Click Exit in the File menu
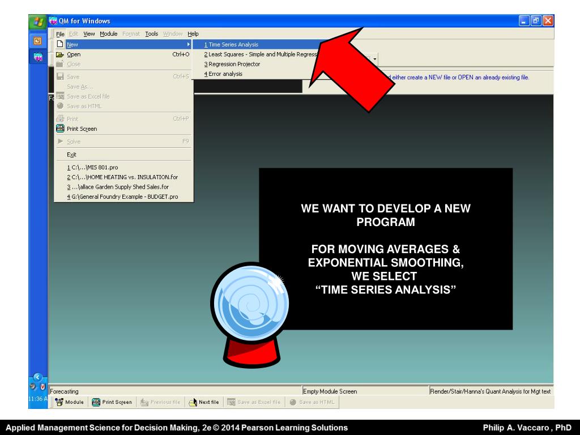Viewport: 580px width, 435px height. click(x=123, y=155)
